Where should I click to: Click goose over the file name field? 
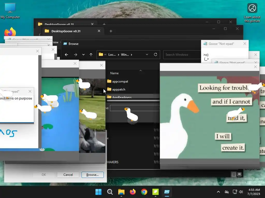click(x=131, y=115)
